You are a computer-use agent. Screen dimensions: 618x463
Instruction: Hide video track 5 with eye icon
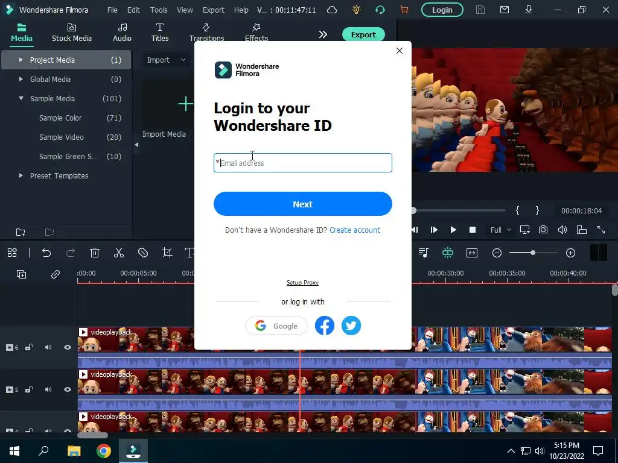(68, 389)
